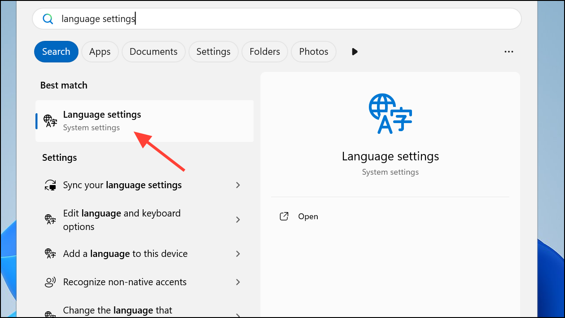
Task: Switch to the Folders filter tab
Action: click(x=265, y=52)
